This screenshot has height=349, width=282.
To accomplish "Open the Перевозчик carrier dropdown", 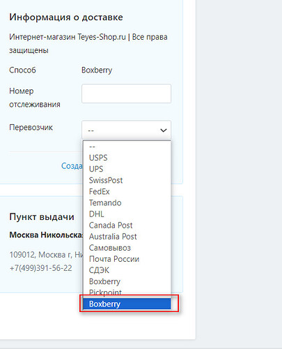I will point(126,130).
